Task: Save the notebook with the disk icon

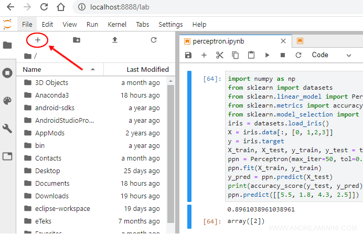Action: 189,55
